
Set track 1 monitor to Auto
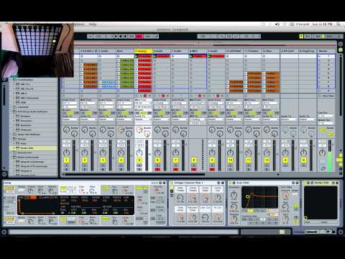click(70, 113)
